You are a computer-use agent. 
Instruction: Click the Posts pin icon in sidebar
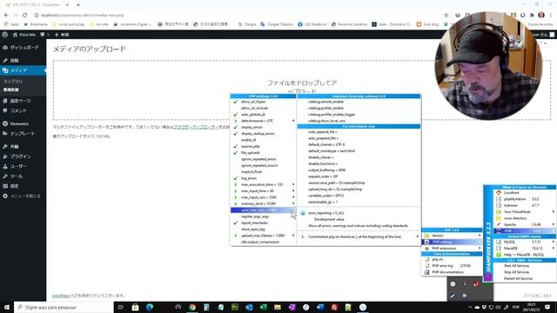[x=5, y=61]
